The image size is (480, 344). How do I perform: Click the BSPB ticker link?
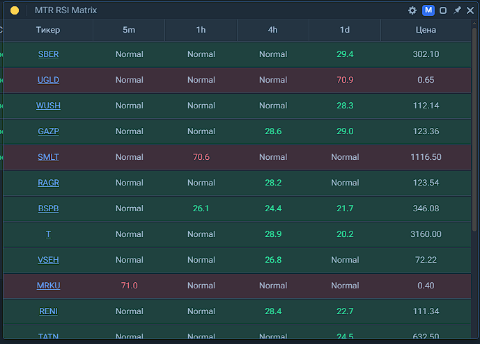[48, 208]
